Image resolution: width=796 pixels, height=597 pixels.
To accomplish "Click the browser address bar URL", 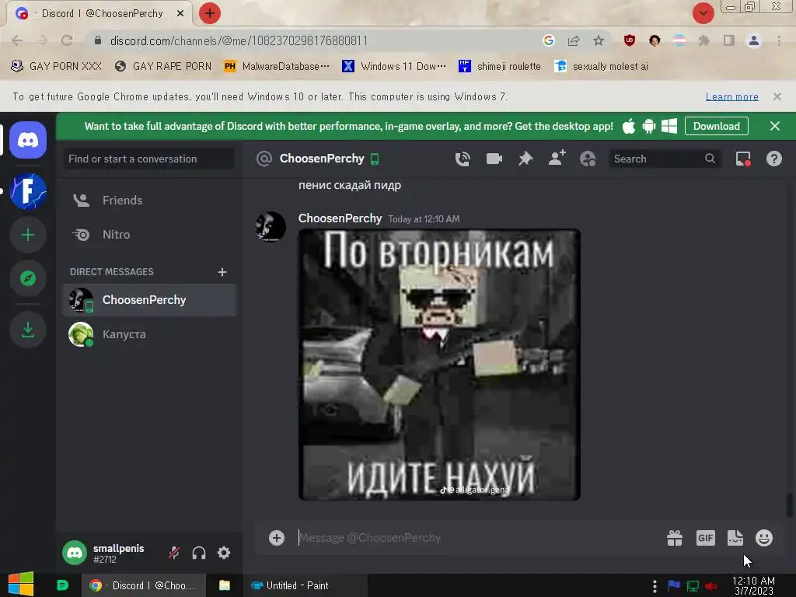I will (239, 40).
